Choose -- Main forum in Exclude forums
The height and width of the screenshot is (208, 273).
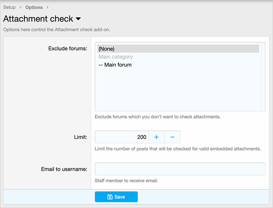pos(115,65)
